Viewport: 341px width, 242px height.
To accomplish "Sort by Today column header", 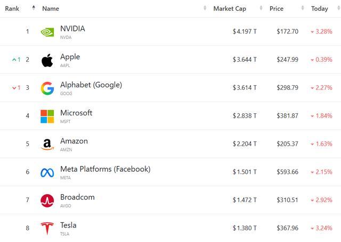I will click(x=320, y=9).
